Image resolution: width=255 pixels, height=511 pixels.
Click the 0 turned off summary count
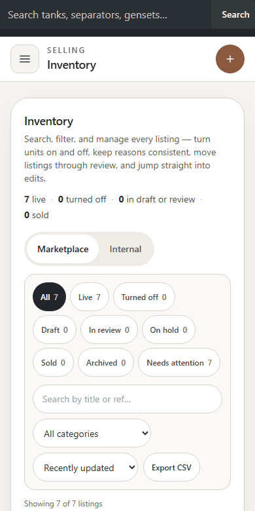(82, 199)
